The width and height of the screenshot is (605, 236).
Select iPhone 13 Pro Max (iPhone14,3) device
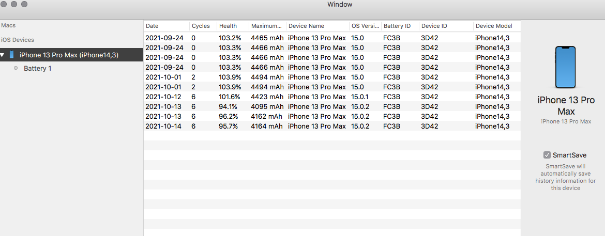pos(68,55)
